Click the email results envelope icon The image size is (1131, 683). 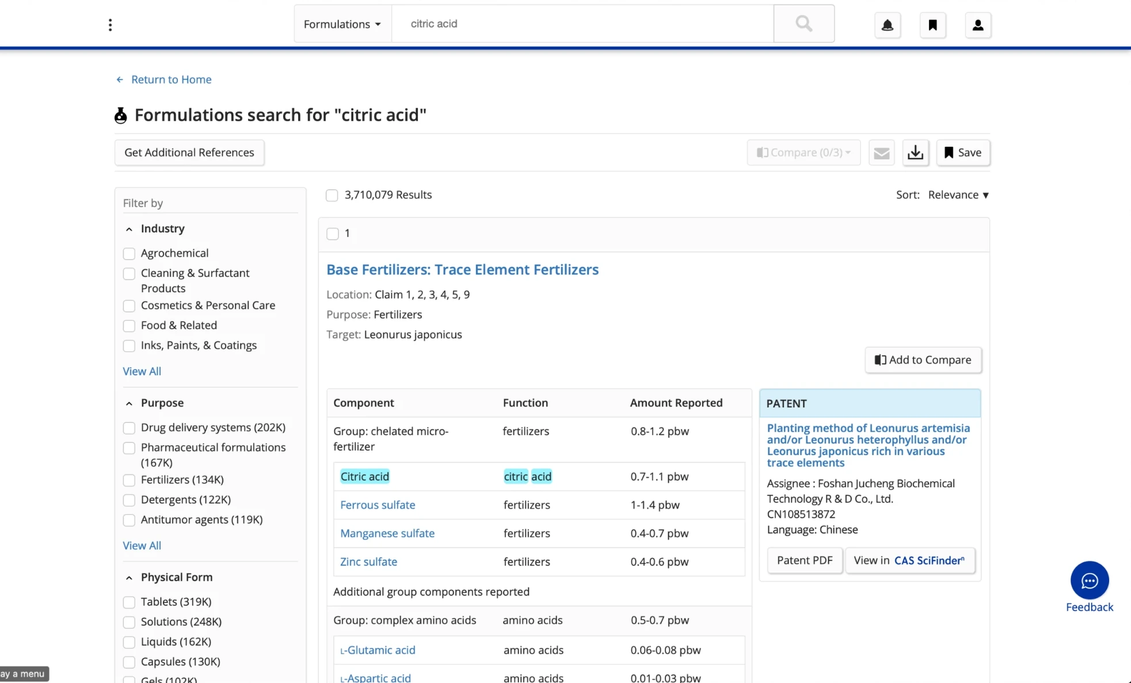click(x=881, y=152)
